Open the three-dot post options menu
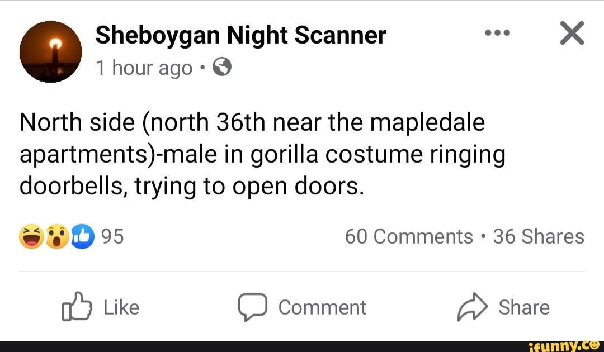The width and height of the screenshot is (604, 352). (497, 32)
